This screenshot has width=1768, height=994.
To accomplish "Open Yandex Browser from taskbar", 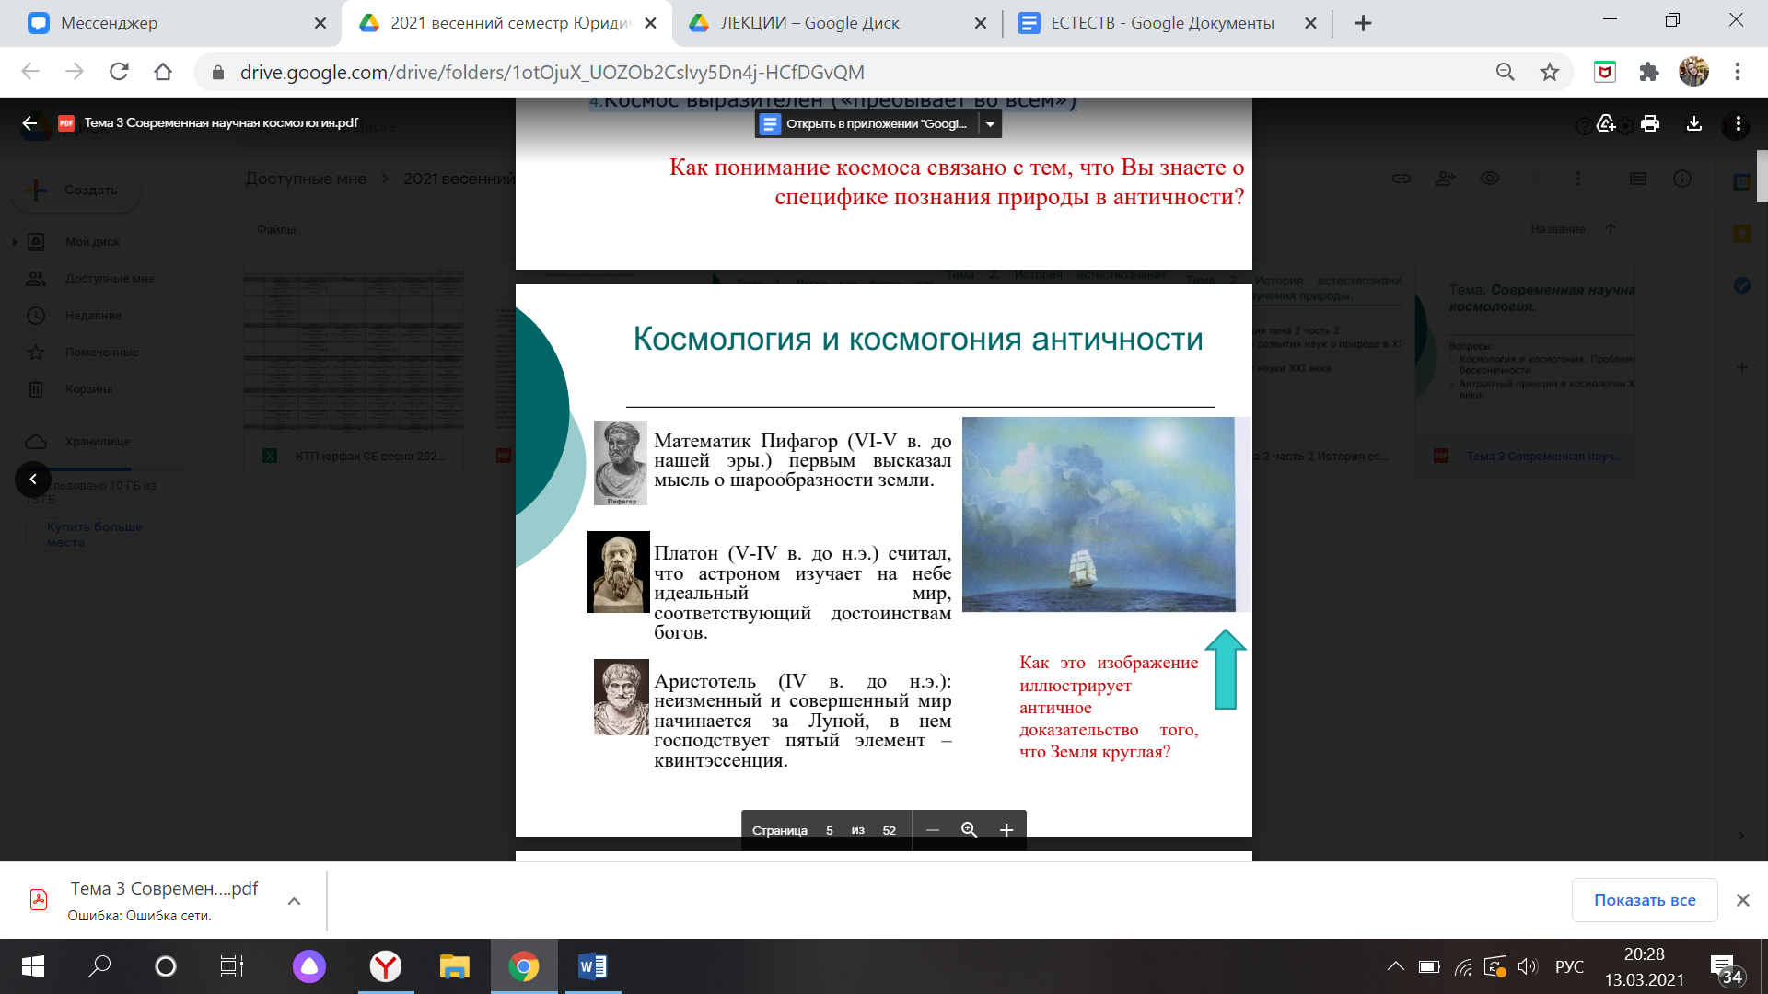I will [x=385, y=966].
